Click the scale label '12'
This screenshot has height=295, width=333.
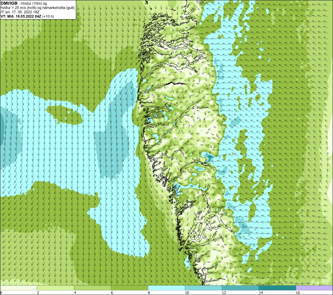click(224, 293)
